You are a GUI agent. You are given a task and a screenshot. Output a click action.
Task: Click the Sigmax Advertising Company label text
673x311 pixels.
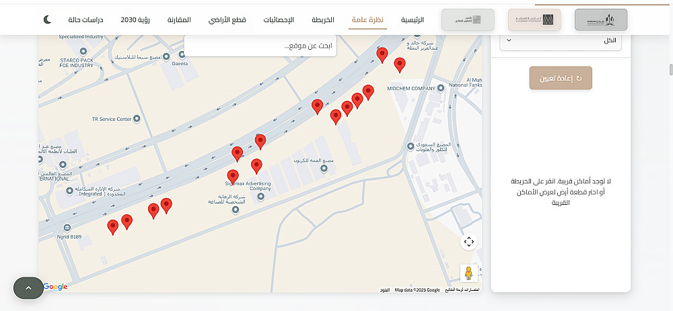point(248,185)
